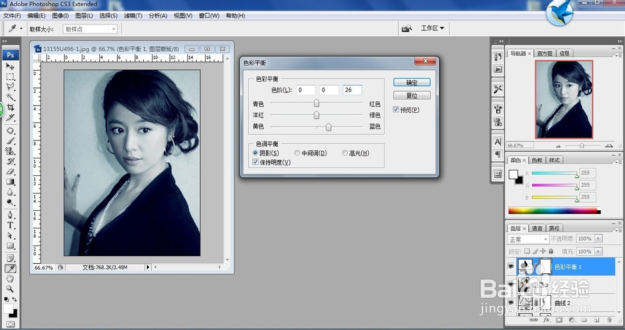Open the Navigator panel options menu
The width and height of the screenshot is (625, 330).
(618, 54)
